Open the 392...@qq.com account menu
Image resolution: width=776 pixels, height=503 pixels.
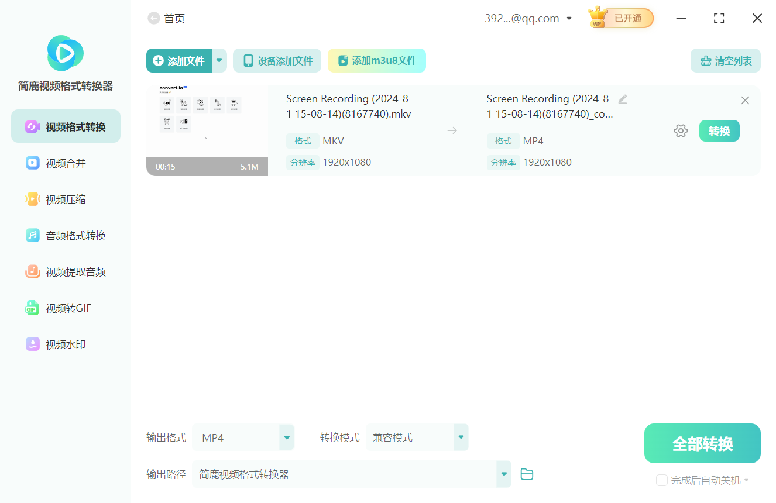click(x=527, y=18)
